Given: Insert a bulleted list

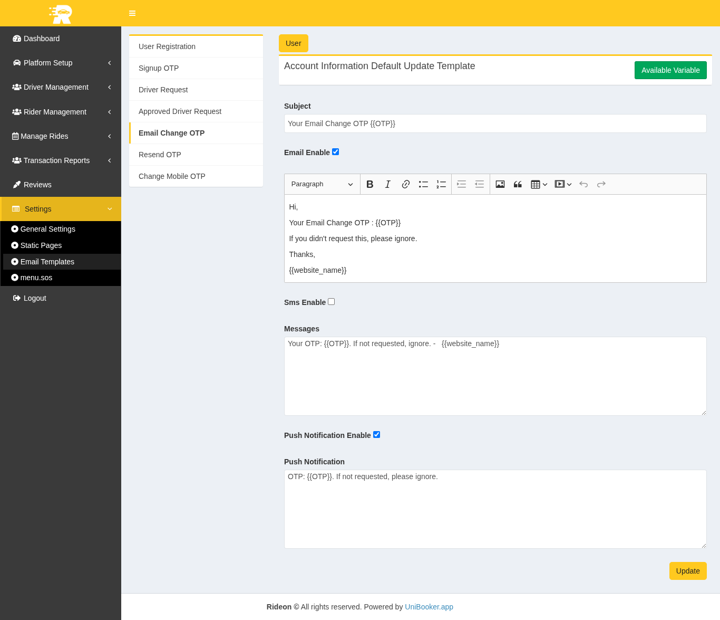Looking at the screenshot, I should 423,184.
